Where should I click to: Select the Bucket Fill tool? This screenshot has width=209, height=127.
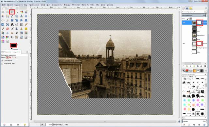pos(17,25)
